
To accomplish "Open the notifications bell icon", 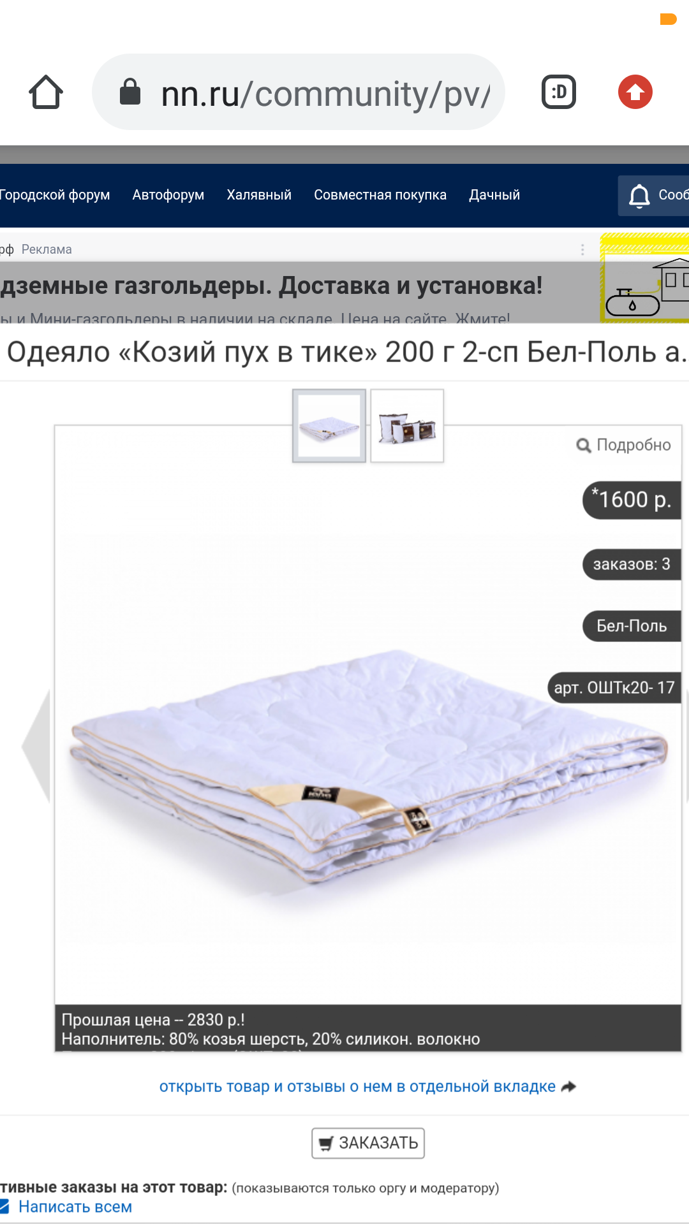I will coord(639,196).
